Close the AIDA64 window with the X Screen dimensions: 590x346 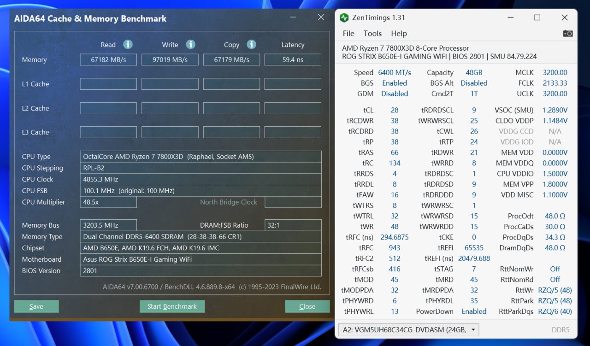point(321,18)
